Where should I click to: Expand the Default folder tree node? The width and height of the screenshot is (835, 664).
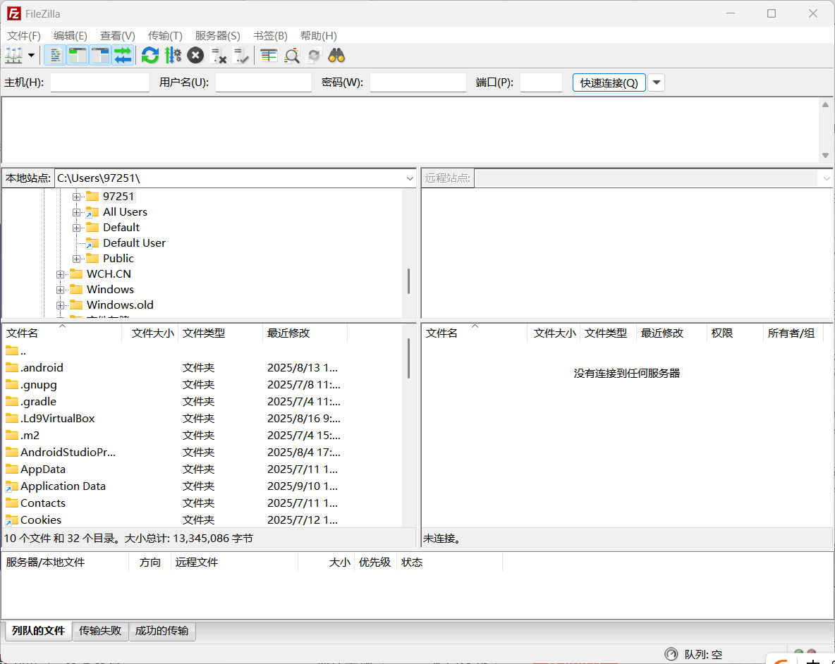click(77, 228)
